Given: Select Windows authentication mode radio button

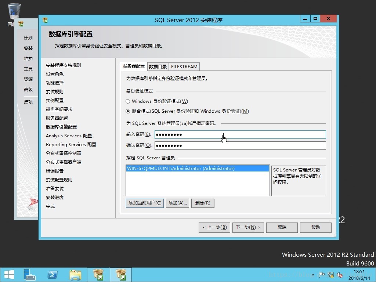Looking at the screenshot, I should pyautogui.click(x=128, y=101).
